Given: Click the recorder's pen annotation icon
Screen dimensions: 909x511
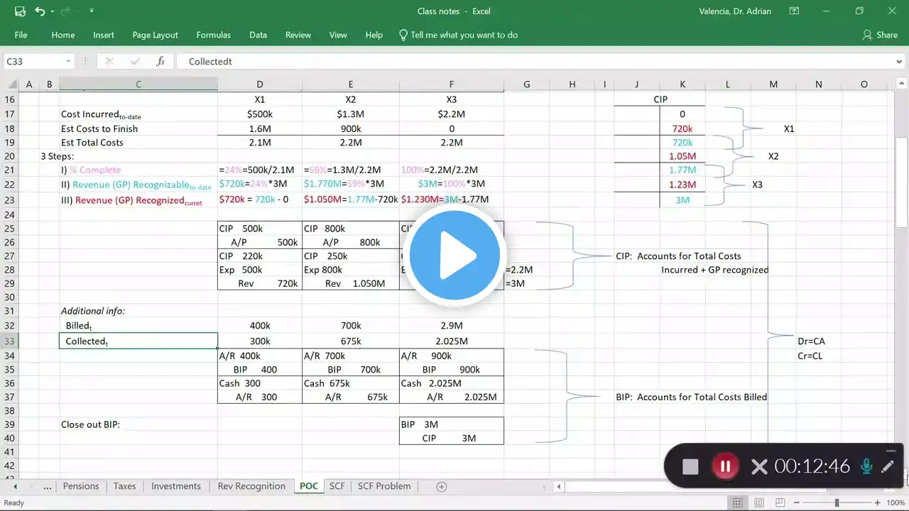Looking at the screenshot, I should click(x=888, y=466).
